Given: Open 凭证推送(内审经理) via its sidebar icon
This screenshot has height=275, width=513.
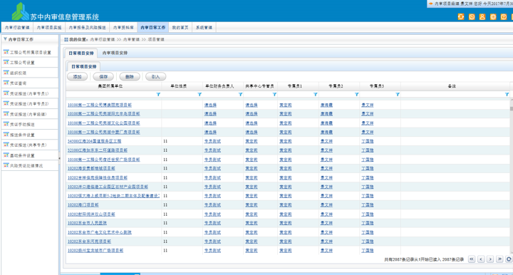Looking at the screenshot, I should click(6, 114).
